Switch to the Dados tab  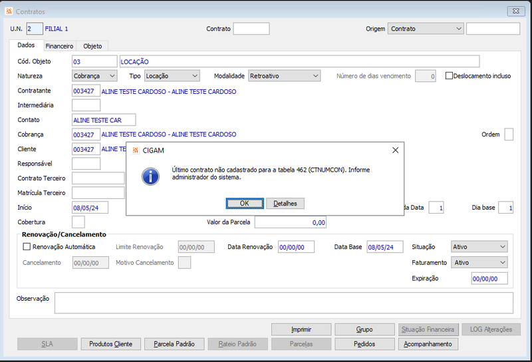coord(26,45)
